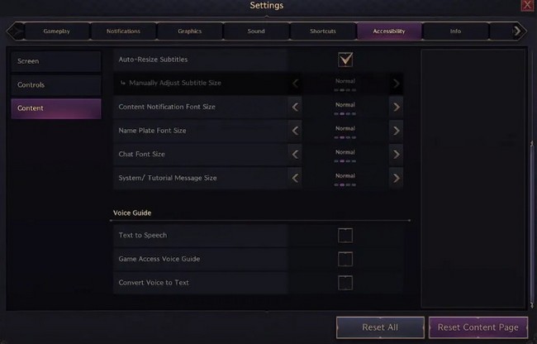Image resolution: width=537 pixels, height=344 pixels.
Task: Select Controls in the sidebar
Action: (56, 85)
